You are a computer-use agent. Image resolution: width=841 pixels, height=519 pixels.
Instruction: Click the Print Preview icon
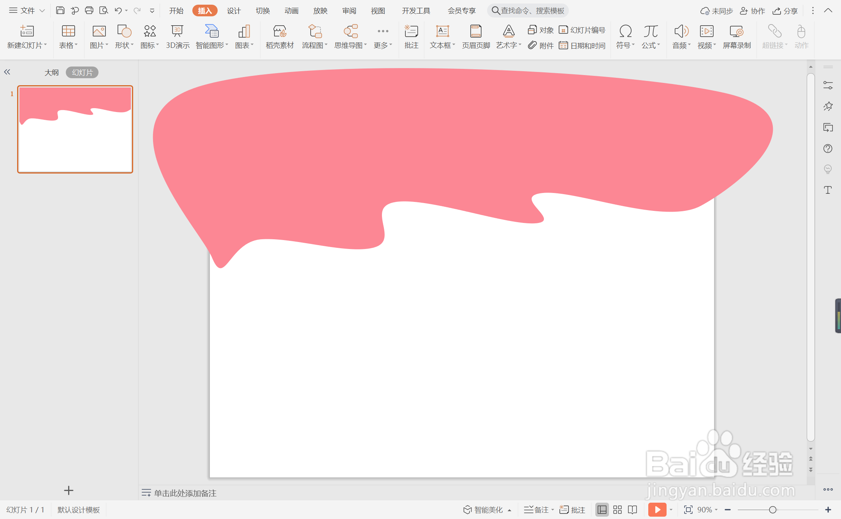pyautogui.click(x=104, y=11)
